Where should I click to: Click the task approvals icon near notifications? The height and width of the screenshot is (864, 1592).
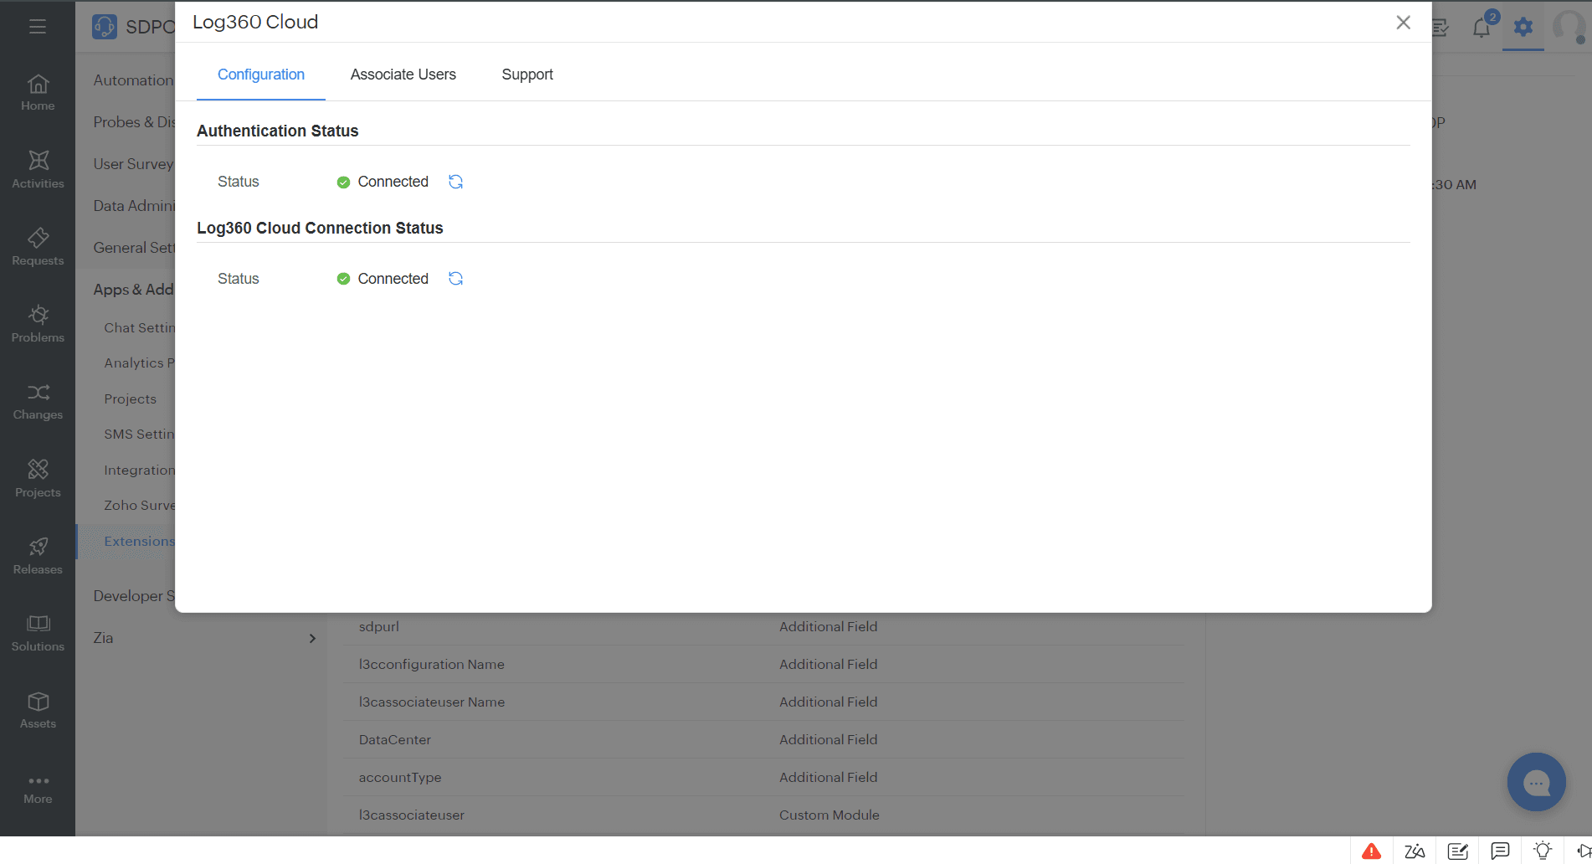coord(1441,27)
